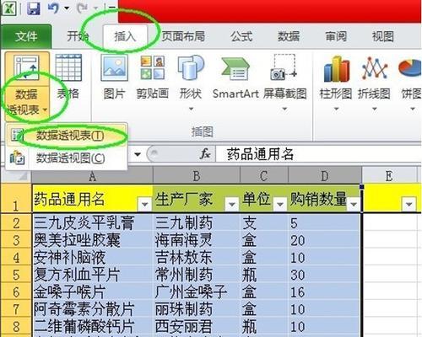The image size is (422, 337).
Task: Select column E header
Action: 389,176
